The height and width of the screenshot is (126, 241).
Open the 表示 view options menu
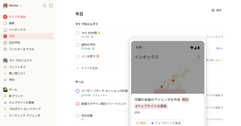click(216, 10)
